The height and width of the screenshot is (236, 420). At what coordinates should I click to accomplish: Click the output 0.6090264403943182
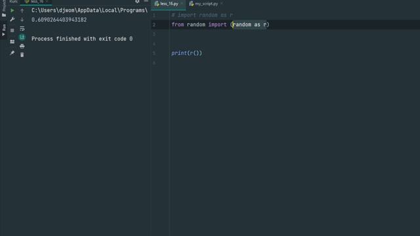(59, 20)
